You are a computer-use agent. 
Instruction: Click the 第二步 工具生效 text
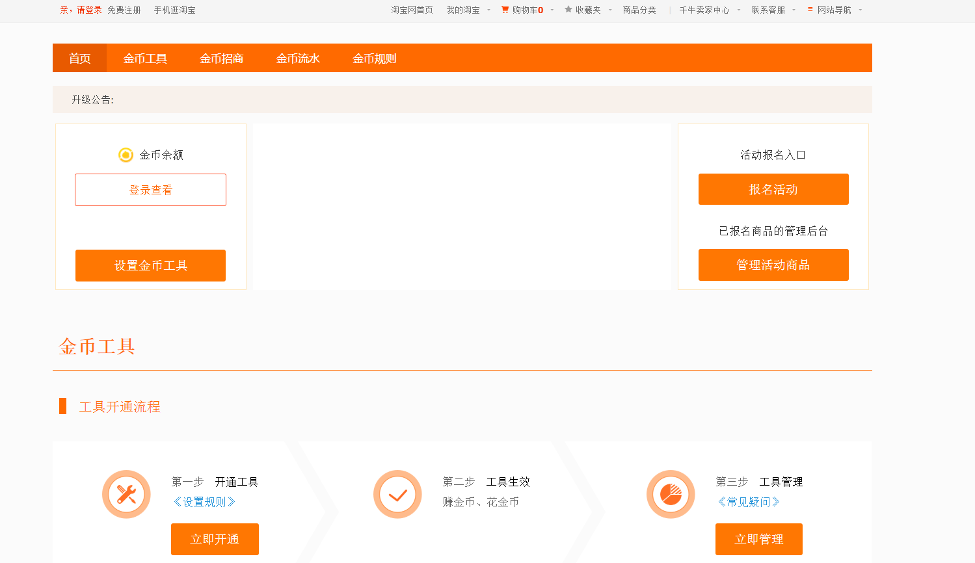pos(487,482)
